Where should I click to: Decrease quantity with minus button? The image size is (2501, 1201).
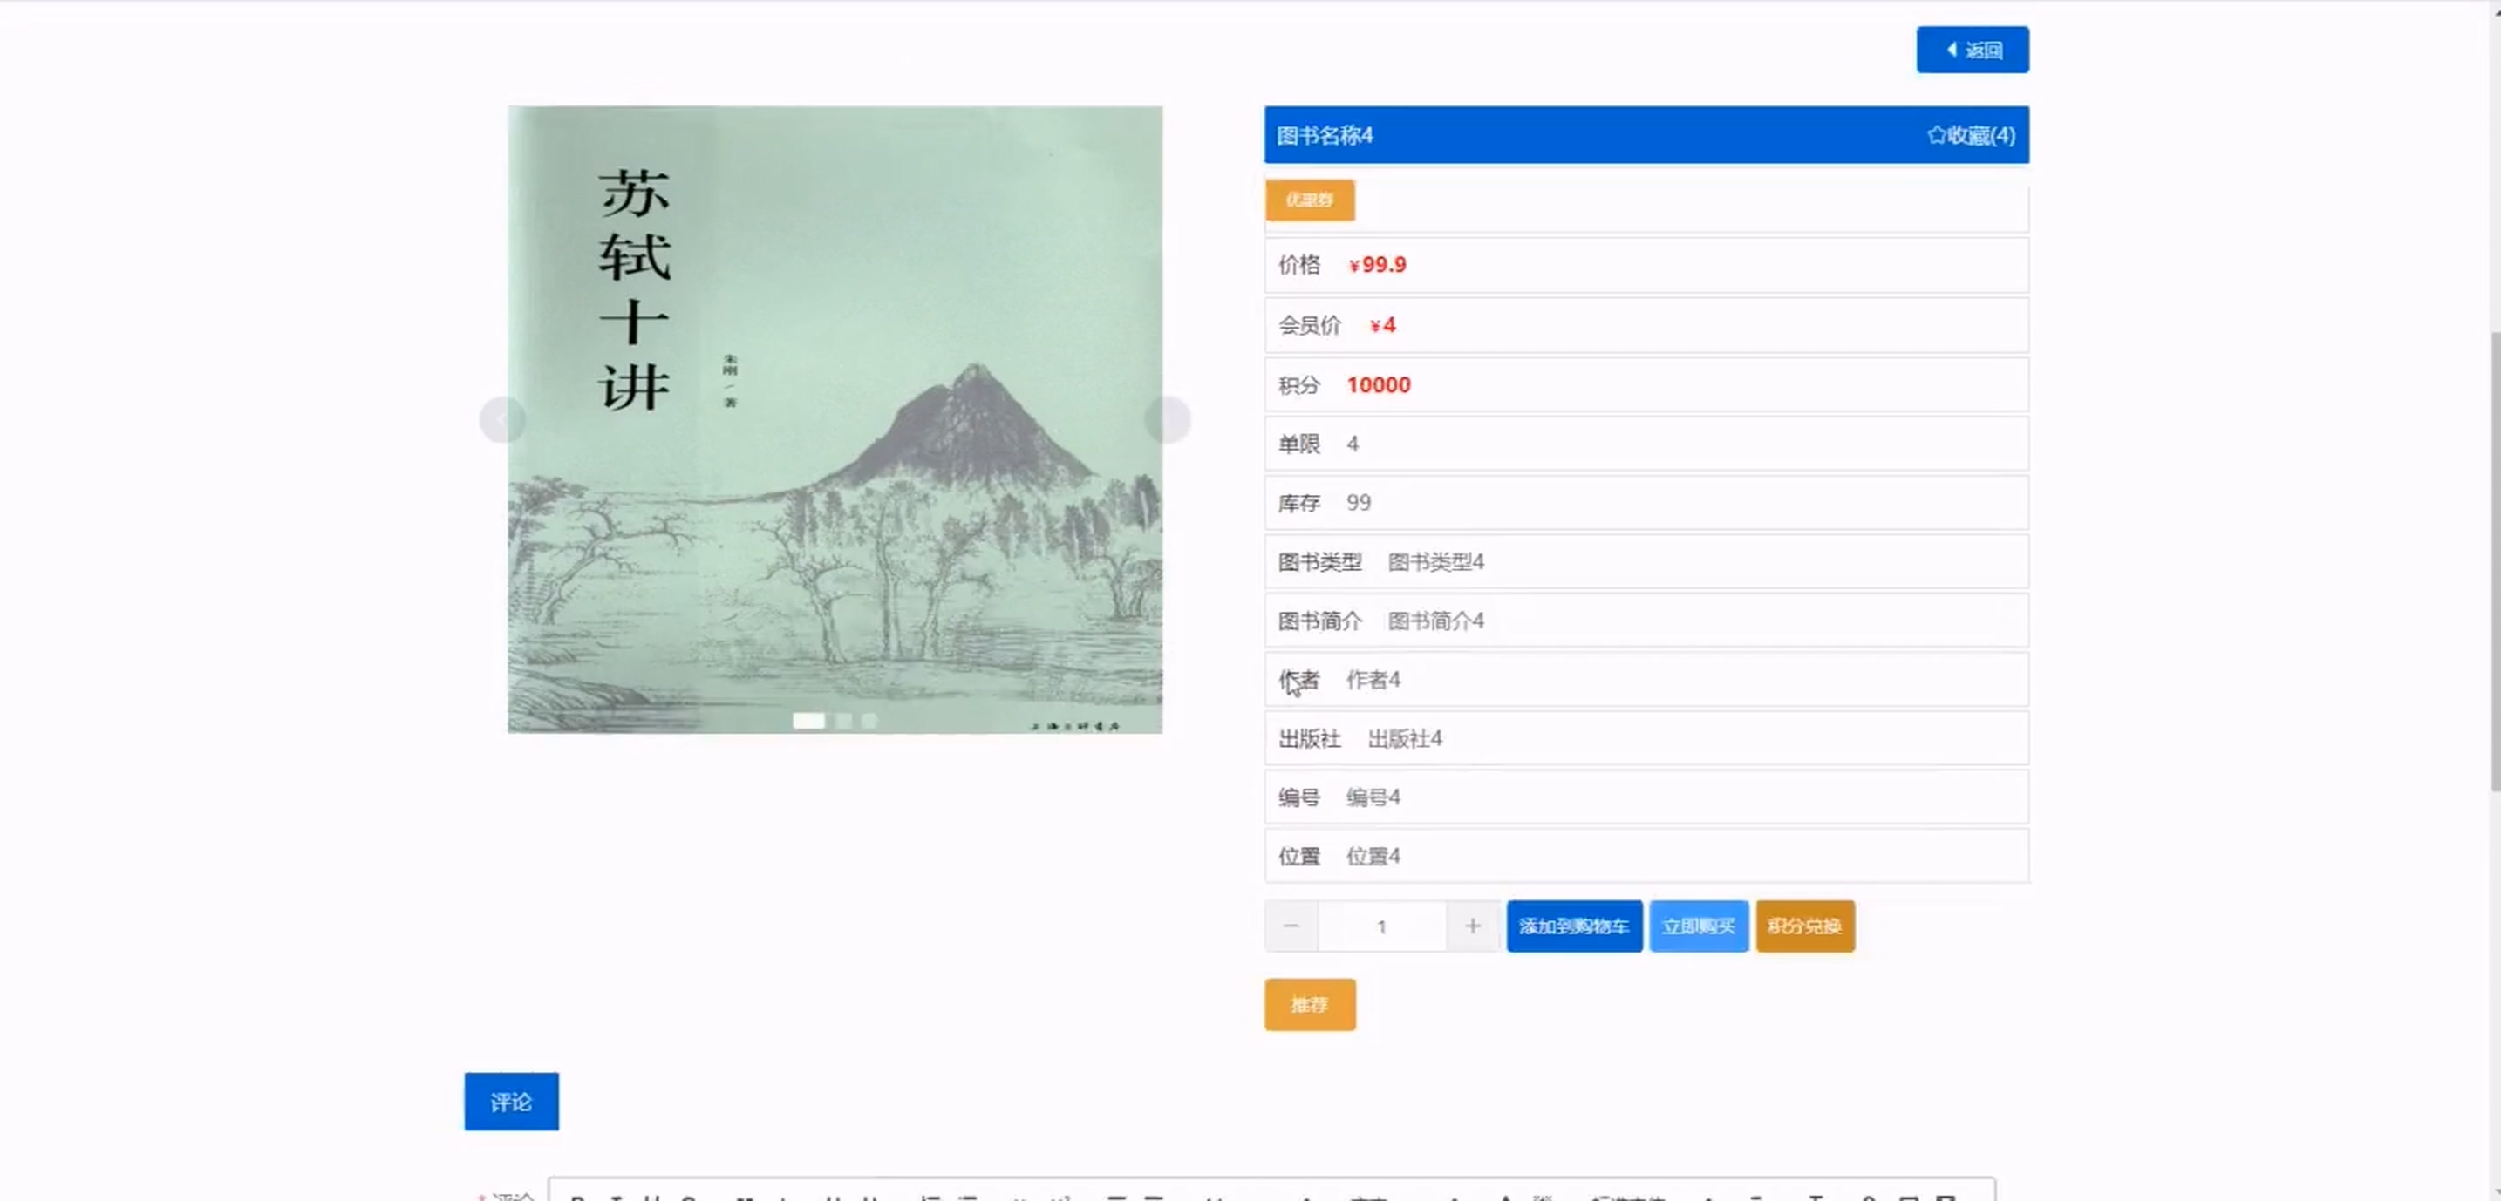(x=1291, y=926)
